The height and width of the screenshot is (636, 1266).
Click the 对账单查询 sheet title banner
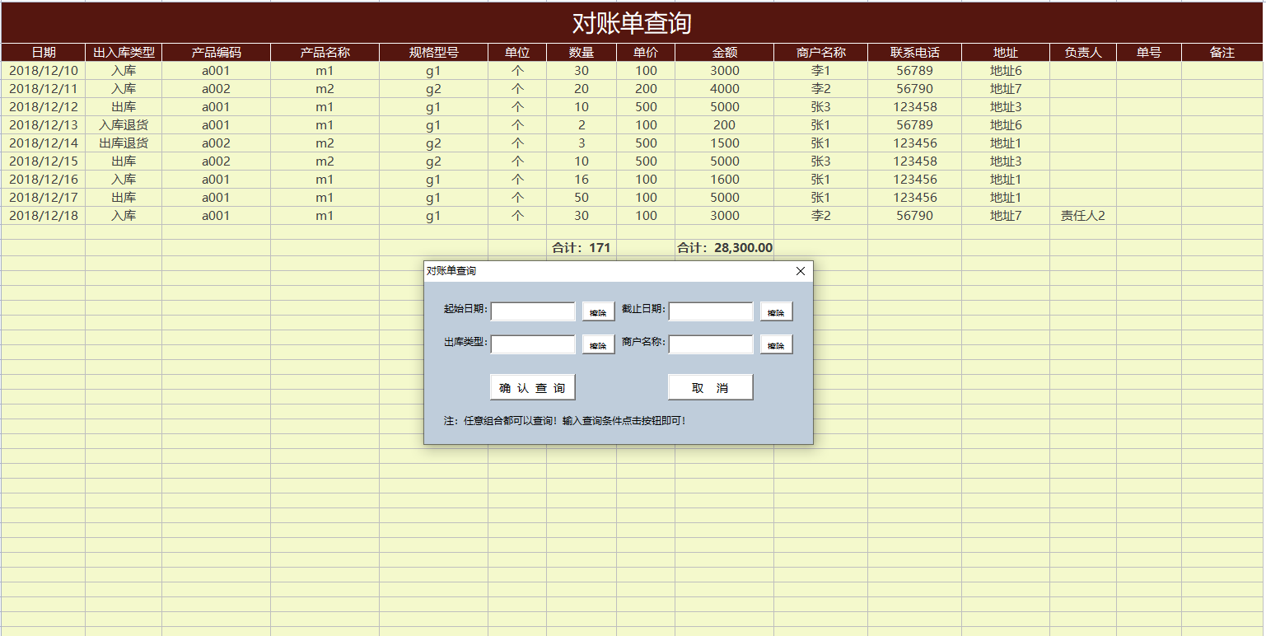pos(632,23)
